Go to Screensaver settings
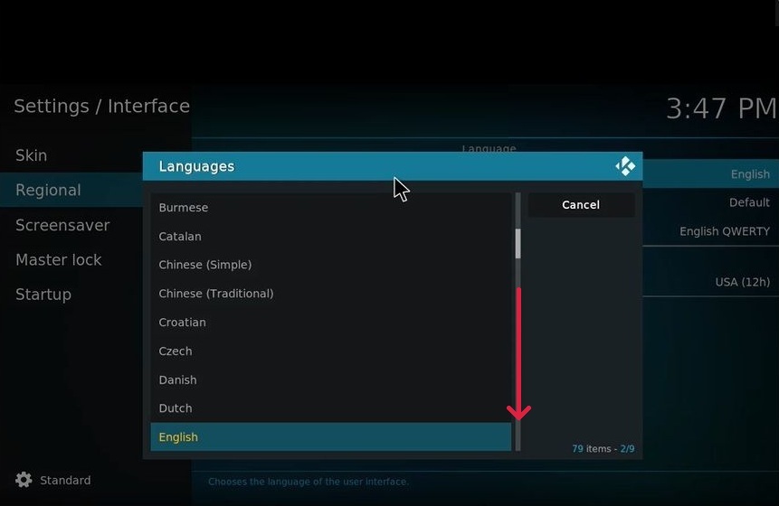Image resolution: width=779 pixels, height=506 pixels. [62, 225]
